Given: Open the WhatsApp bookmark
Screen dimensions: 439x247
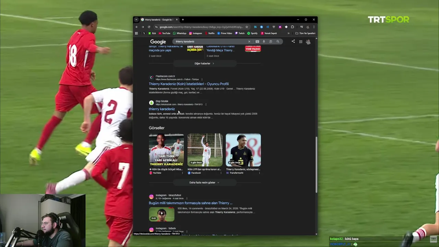Looking at the screenshot, I should 180,33.
